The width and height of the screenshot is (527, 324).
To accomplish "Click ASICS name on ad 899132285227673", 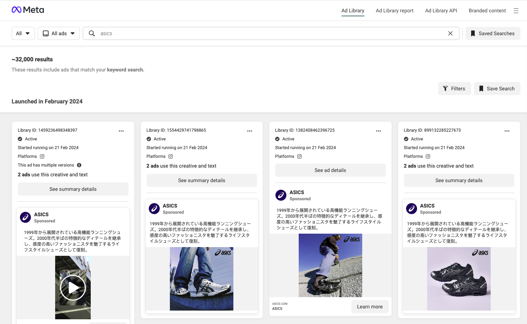I will tap(427, 206).
